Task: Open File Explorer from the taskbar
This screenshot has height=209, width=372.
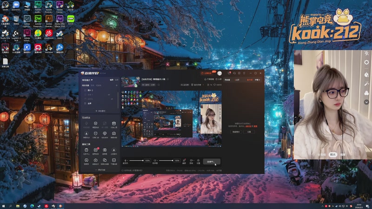Action: tap(18, 206)
